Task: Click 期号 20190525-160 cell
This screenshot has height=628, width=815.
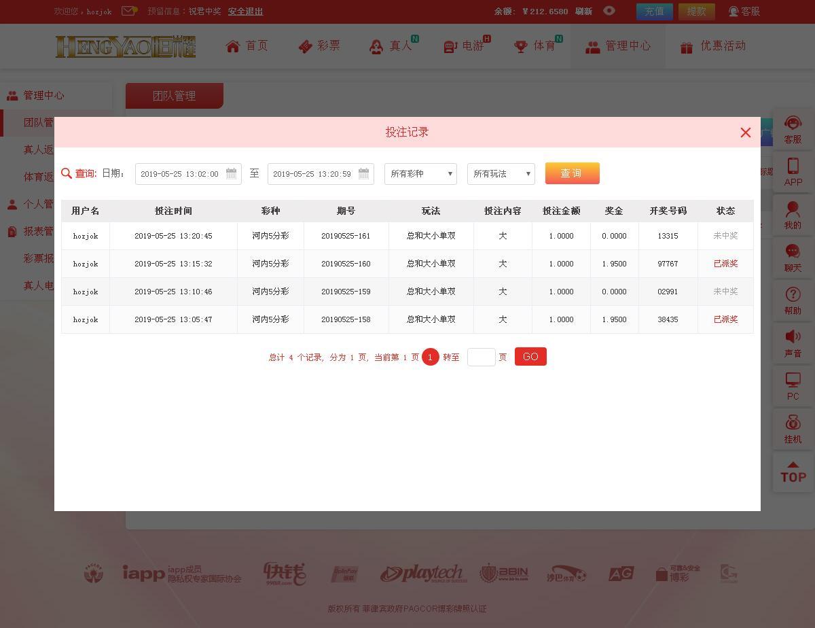Action: [x=346, y=264]
